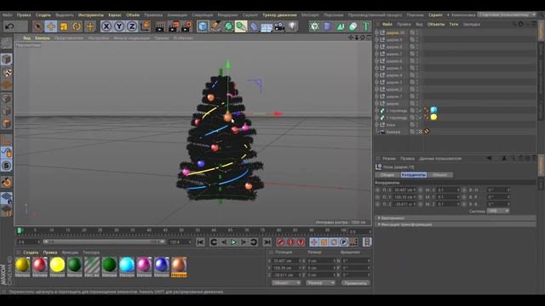
Task: Toggle enable checkmark on lower гирлянда row
Action: (420, 117)
